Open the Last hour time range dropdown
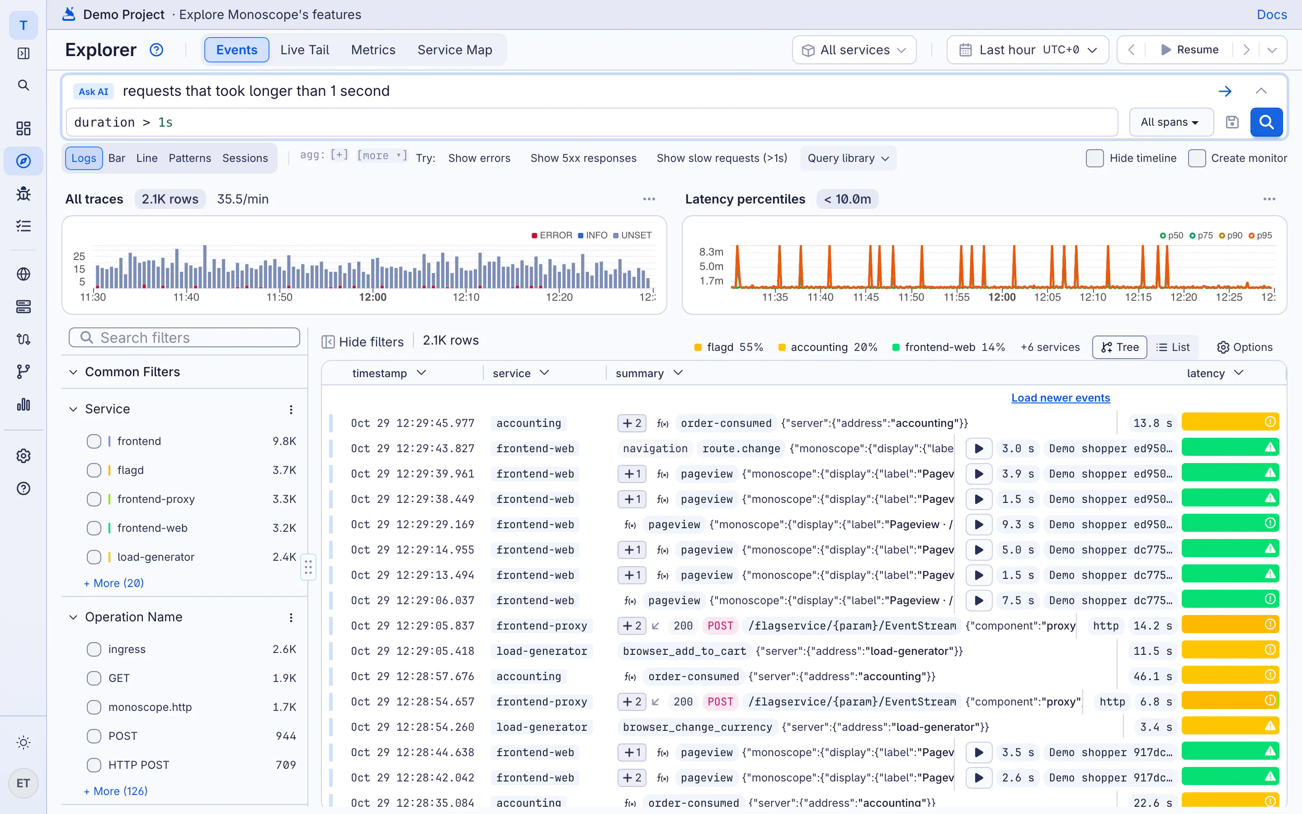Image resolution: width=1302 pixels, height=814 pixels. [1028, 50]
